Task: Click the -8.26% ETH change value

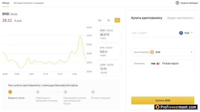Action: [103, 56]
